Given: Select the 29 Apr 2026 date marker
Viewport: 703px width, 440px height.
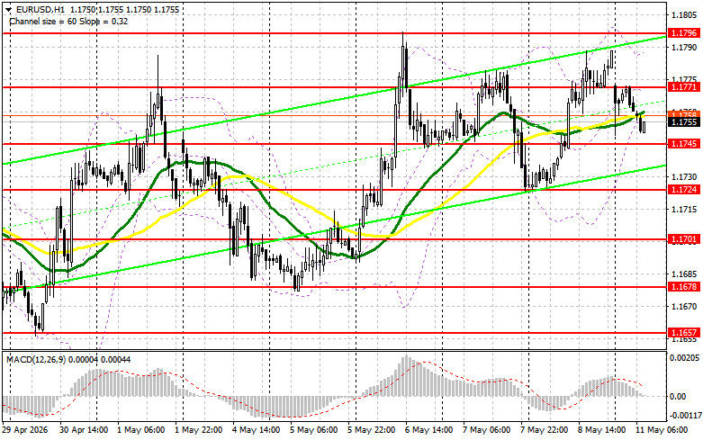Looking at the screenshot, I should [24, 430].
